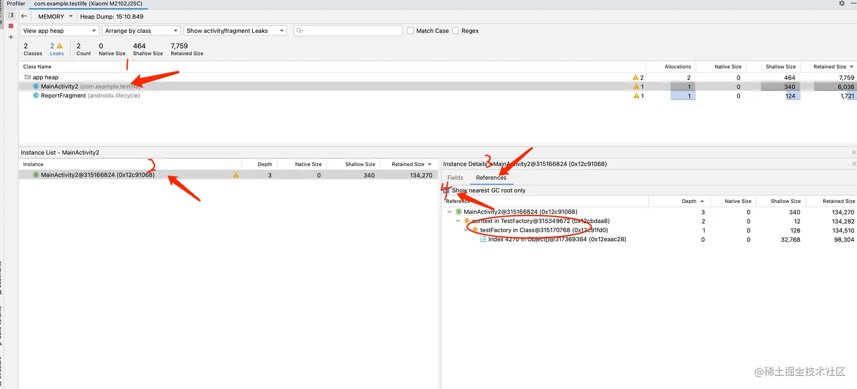Screen dimensions: 857x389
Task: Click the class filter search field
Action: click(347, 31)
